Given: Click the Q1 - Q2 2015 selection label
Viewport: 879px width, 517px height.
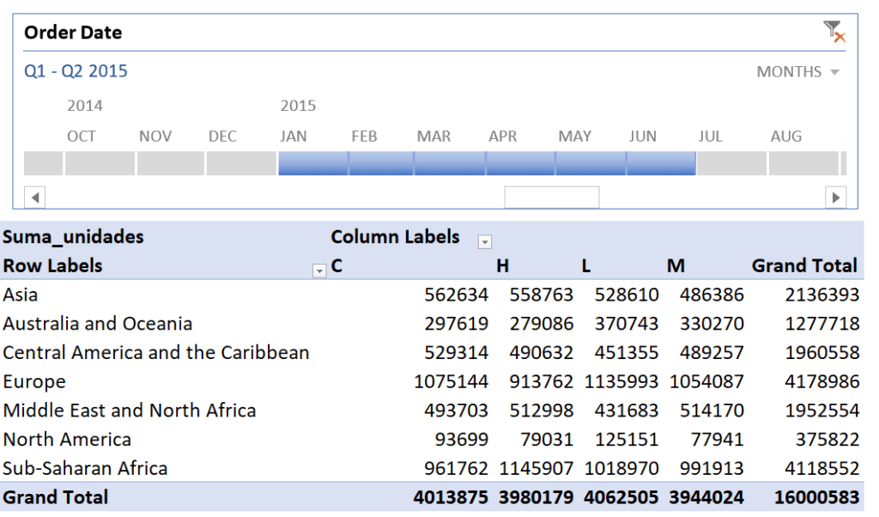Looking at the screenshot, I should point(76,71).
